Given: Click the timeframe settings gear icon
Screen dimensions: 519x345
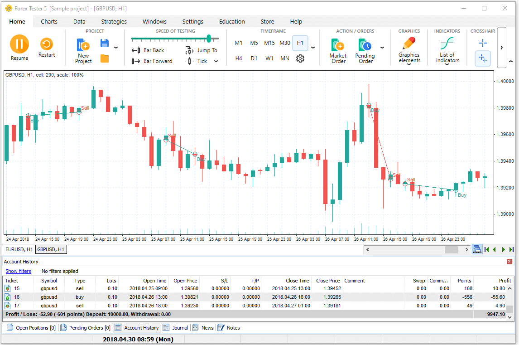Looking at the screenshot, I should 300,58.
